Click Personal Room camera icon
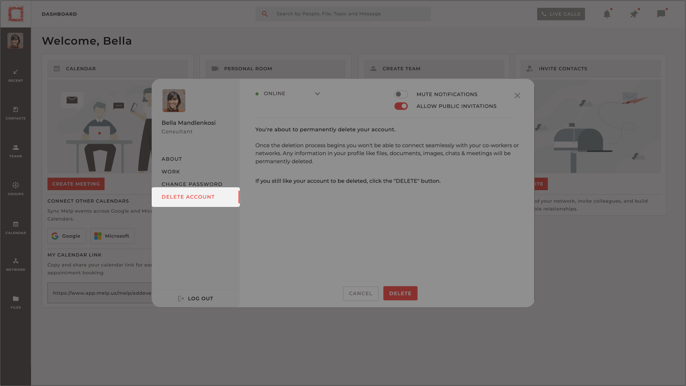Image resolution: width=686 pixels, height=386 pixels. point(215,68)
